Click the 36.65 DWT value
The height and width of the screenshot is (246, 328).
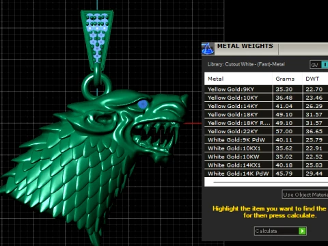point(314,131)
